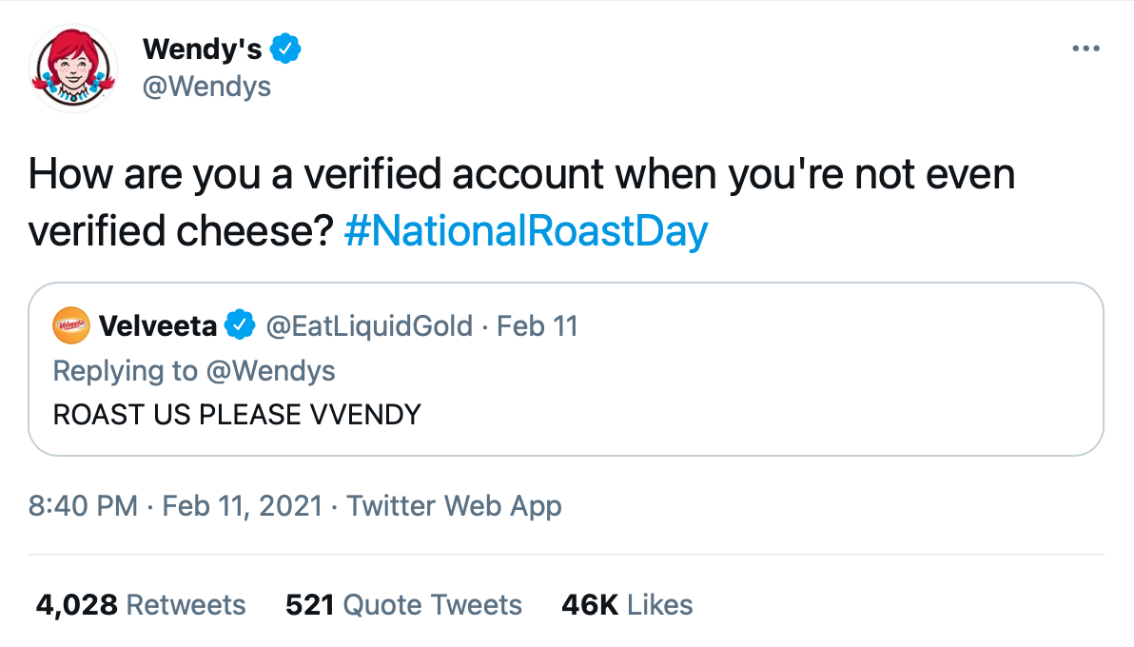The height and width of the screenshot is (647, 1134).
Task: View the 521 Quote Tweets
Action: point(403,604)
